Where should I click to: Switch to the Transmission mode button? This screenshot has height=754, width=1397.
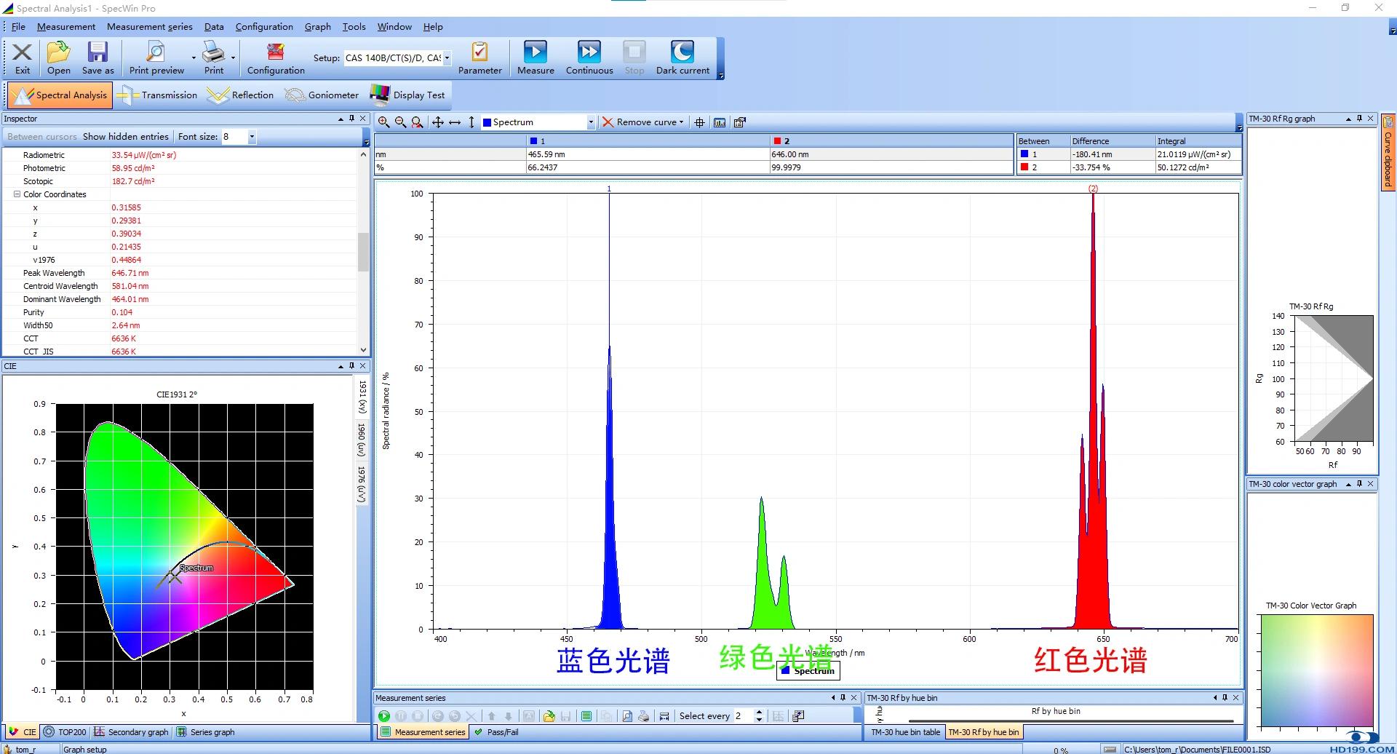coord(157,95)
